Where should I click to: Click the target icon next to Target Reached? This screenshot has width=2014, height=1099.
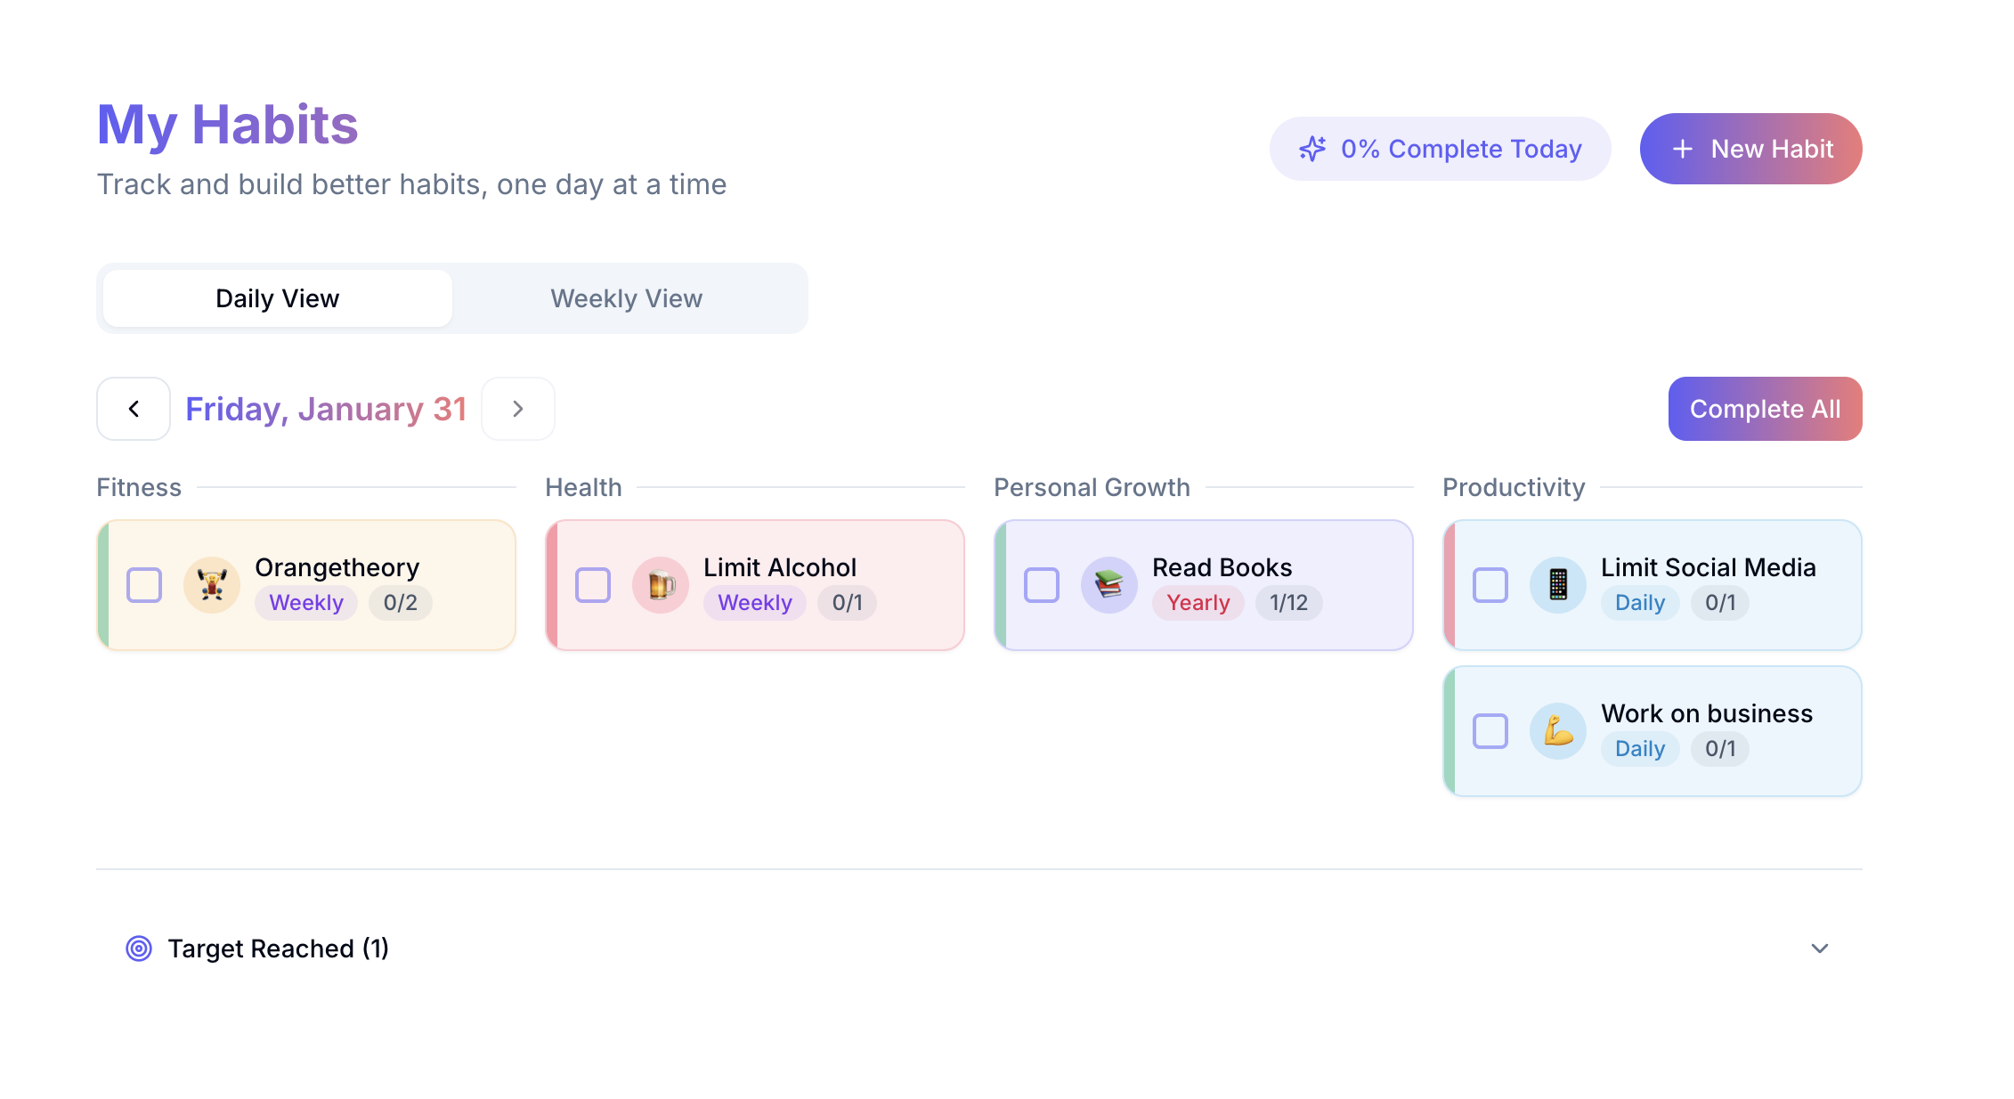(140, 948)
